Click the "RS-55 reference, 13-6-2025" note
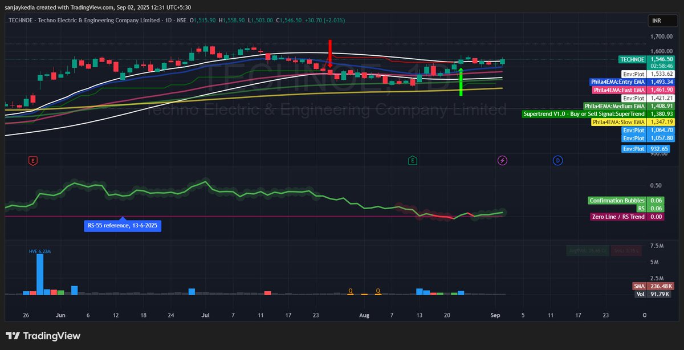Viewport: 684px width, 350px height. pyautogui.click(x=122, y=226)
